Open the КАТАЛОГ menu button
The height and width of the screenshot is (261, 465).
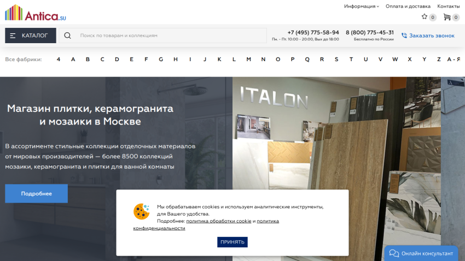(31, 35)
